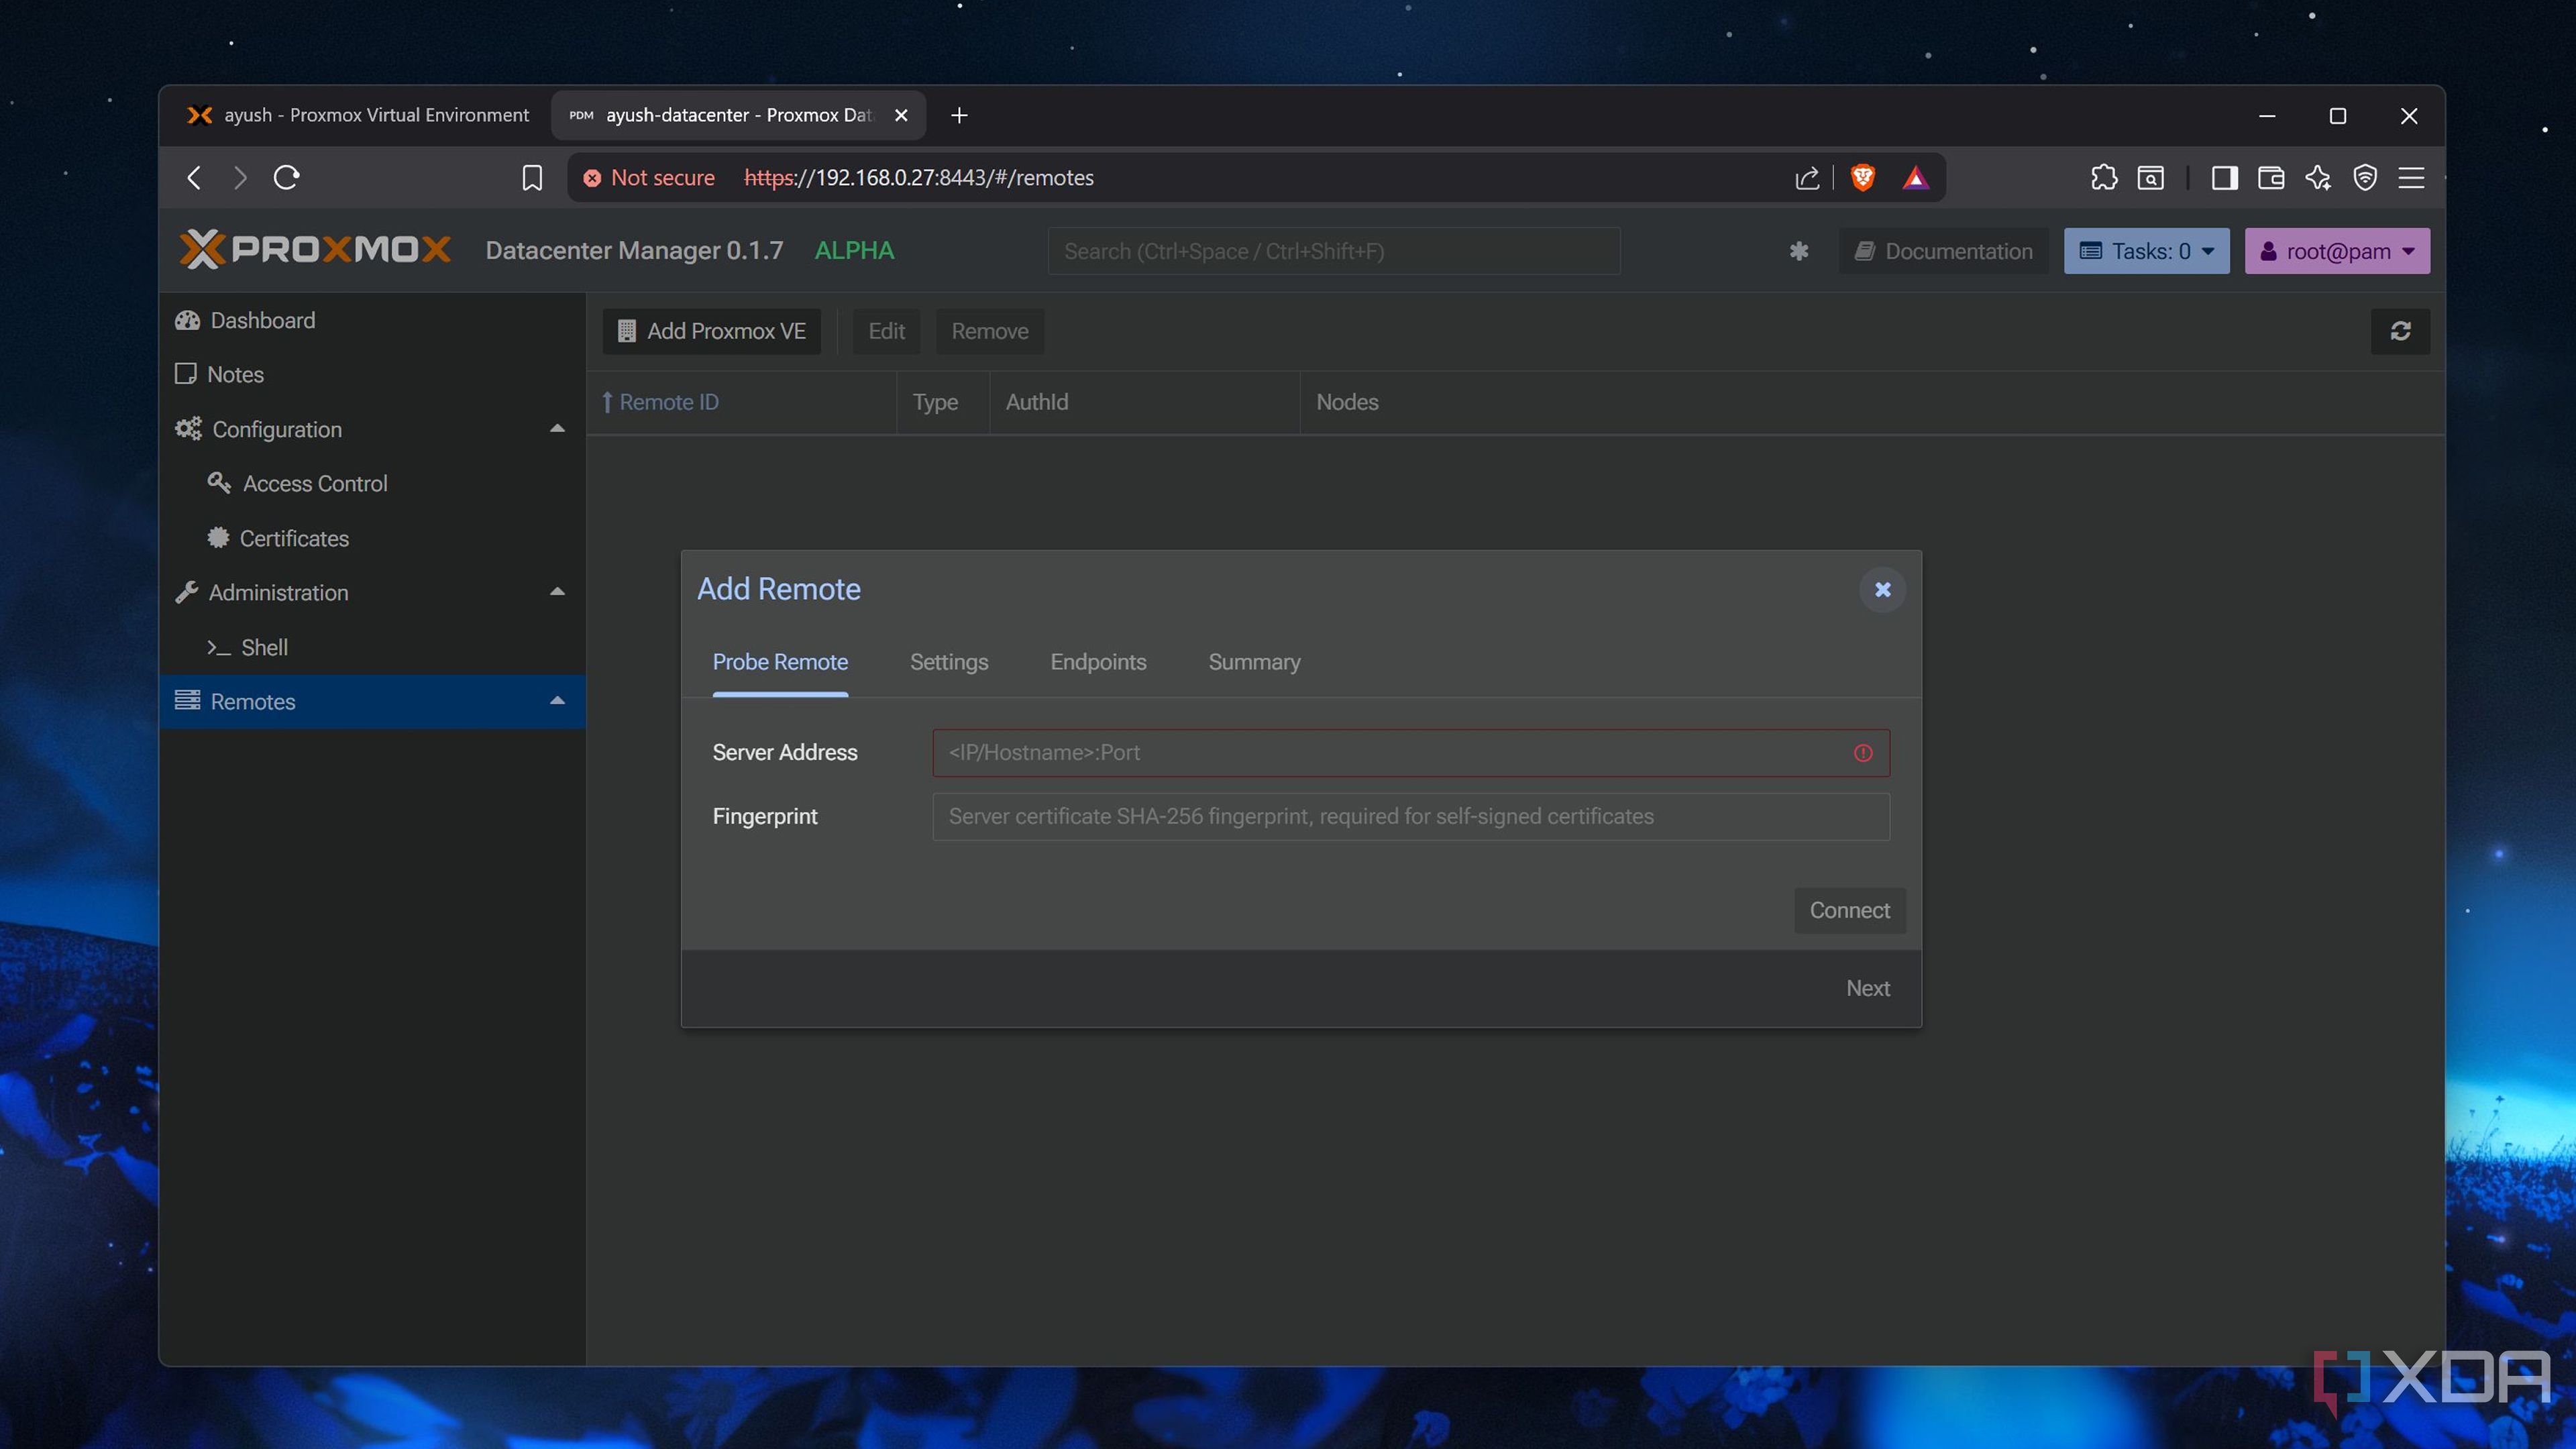Click the Type column header
The image size is (2576, 1449).
942,402
